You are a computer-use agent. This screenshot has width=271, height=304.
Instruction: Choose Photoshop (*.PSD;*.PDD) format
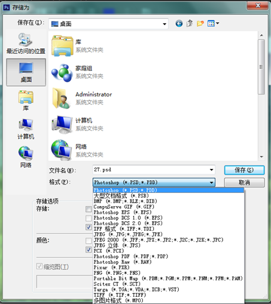pyautogui.click(x=169, y=190)
